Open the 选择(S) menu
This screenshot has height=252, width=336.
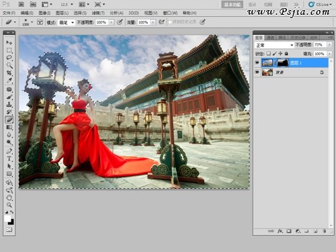(80, 13)
